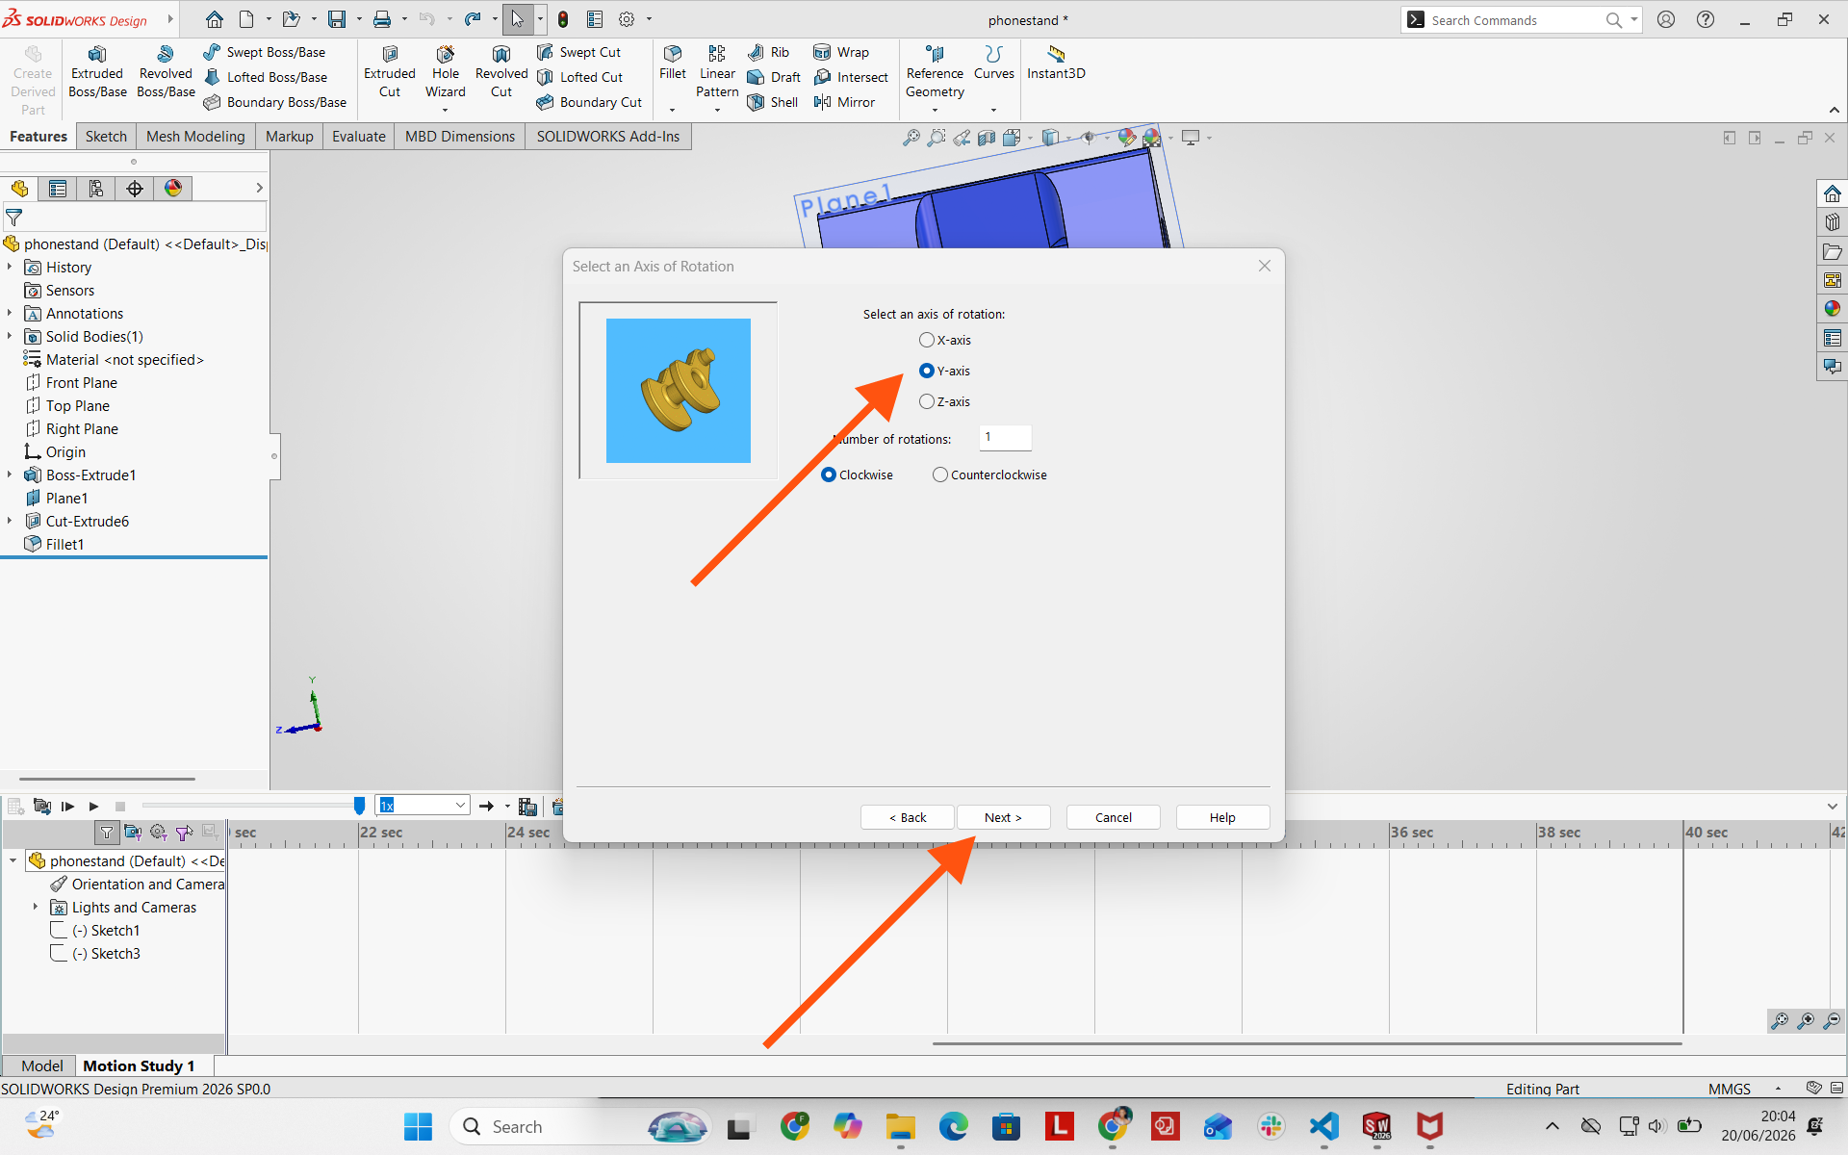Click the Number of rotations input field
Image resolution: width=1848 pixels, height=1155 pixels.
(1005, 437)
